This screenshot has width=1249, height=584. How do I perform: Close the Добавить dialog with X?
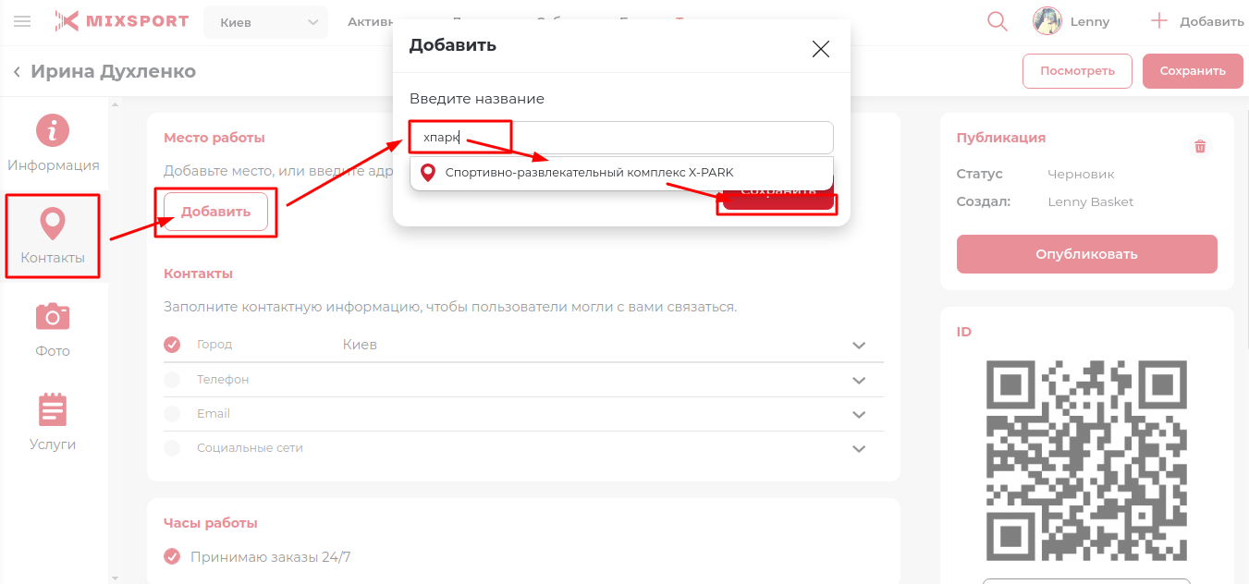tap(820, 49)
